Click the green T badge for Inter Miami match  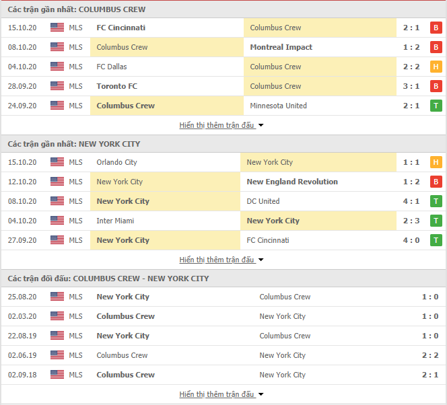(436, 221)
